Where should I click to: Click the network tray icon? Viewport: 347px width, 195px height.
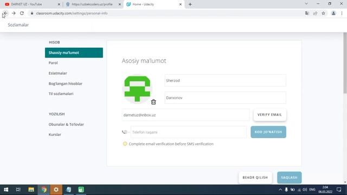pos(299,190)
